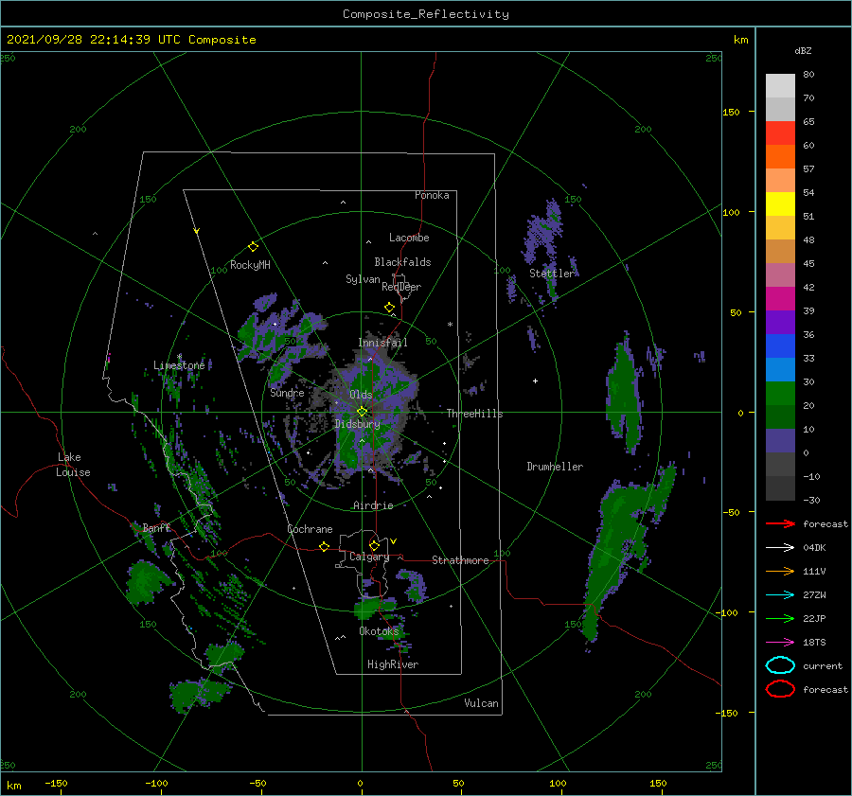This screenshot has width=852, height=796.
Task: Click the yellow Y marker beside Calgary diamond
Action: pyautogui.click(x=393, y=541)
